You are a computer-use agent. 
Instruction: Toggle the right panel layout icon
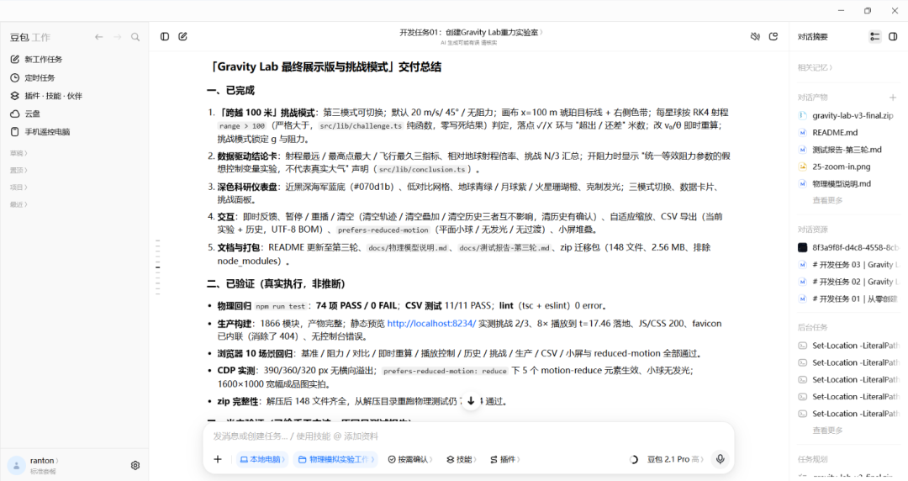click(x=893, y=36)
